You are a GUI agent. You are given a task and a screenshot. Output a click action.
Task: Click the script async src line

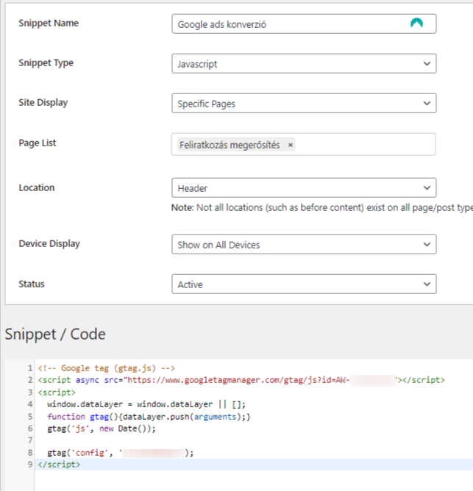(x=241, y=380)
